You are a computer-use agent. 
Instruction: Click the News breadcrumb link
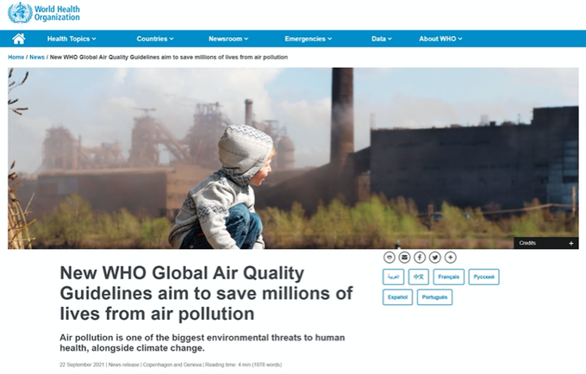(x=37, y=57)
